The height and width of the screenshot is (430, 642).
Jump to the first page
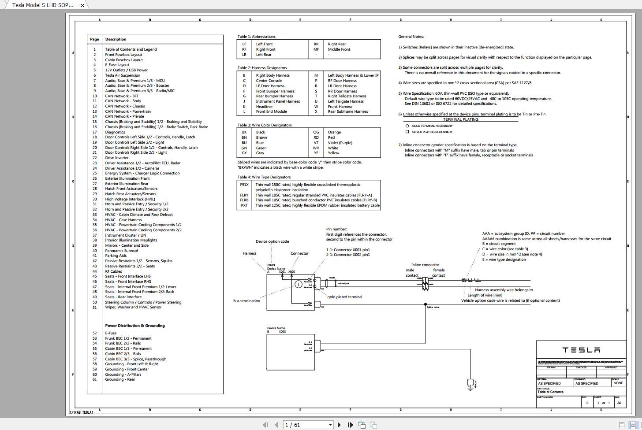pos(266,425)
